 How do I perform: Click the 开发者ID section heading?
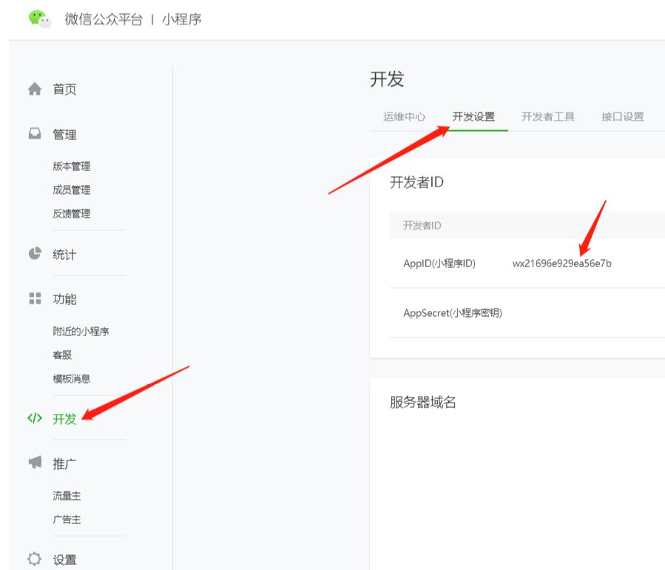[x=416, y=182]
